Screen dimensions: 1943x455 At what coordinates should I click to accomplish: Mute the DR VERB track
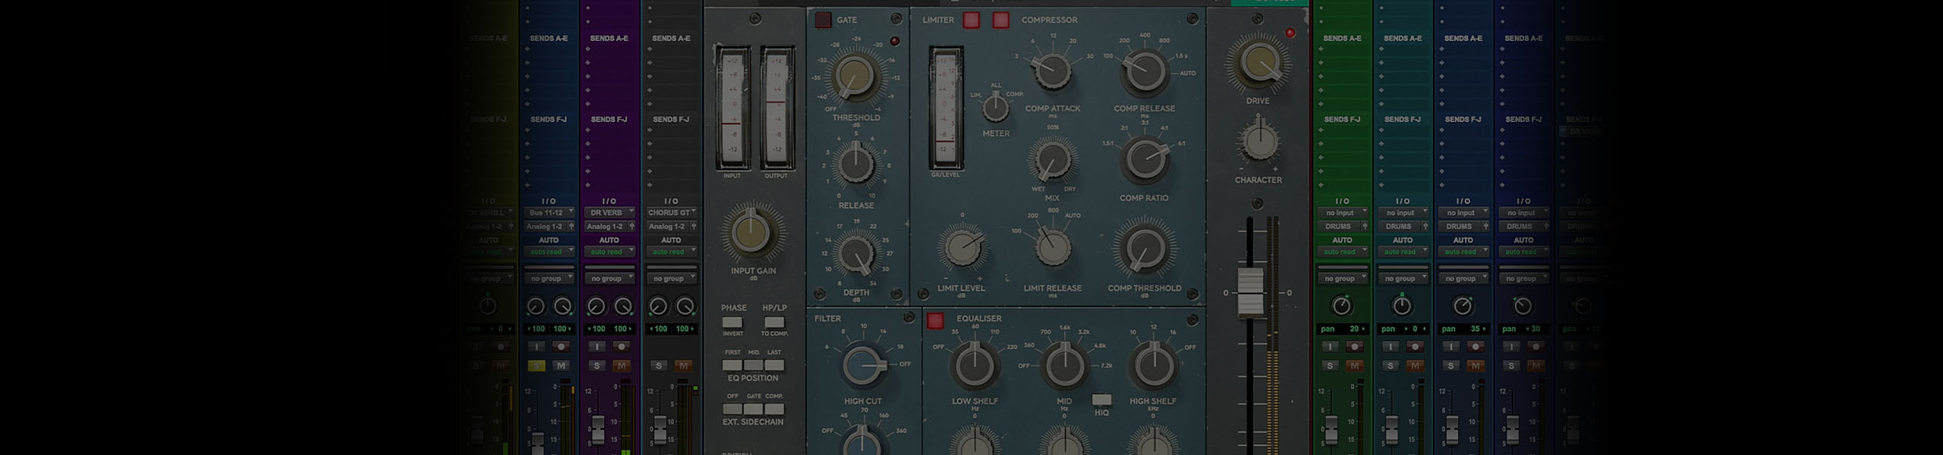tap(622, 366)
